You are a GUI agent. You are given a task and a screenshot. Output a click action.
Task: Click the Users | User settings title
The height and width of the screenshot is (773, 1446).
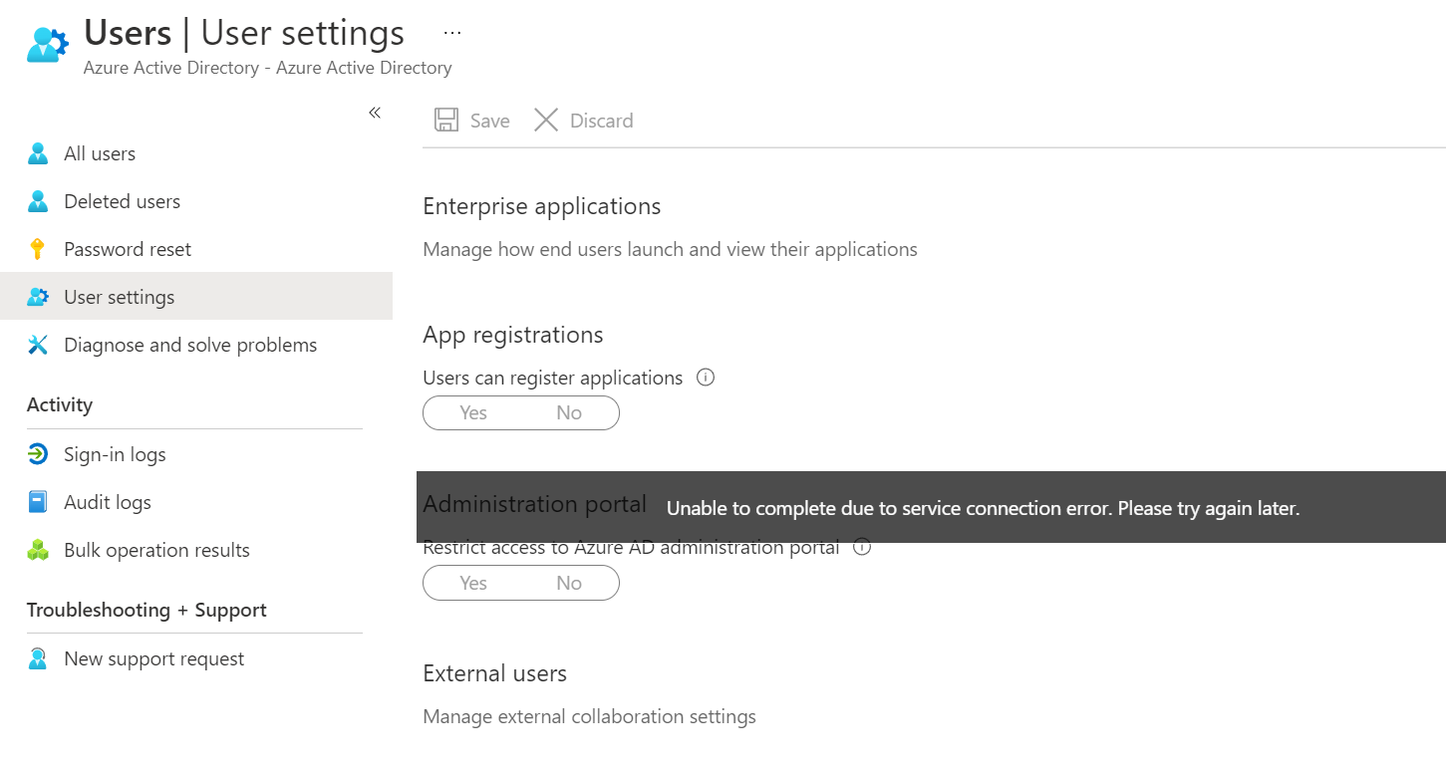click(244, 33)
